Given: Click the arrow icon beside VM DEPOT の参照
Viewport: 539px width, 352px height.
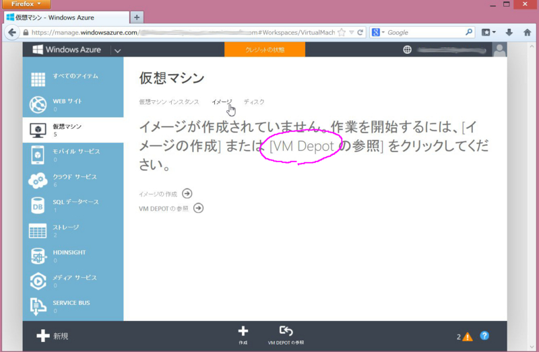Looking at the screenshot, I should pyautogui.click(x=198, y=208).
